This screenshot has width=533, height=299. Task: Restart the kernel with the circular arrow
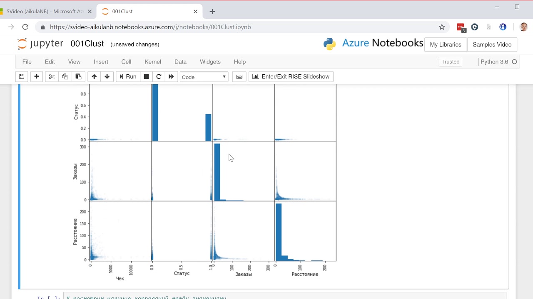(x=159, y=77)
